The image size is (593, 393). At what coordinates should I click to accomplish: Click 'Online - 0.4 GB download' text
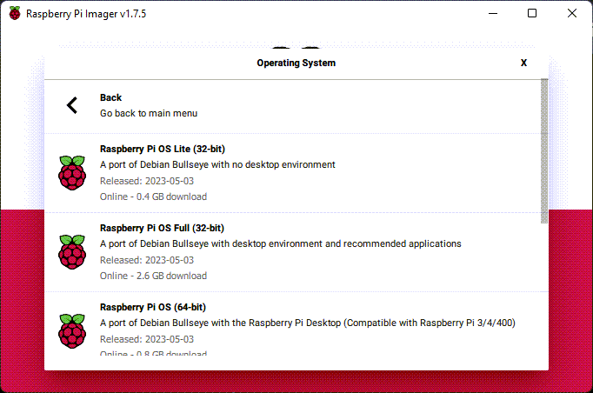pyautogui.click(x=153, y=196)
